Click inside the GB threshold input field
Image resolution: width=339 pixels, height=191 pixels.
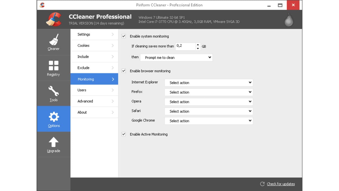coord(185,46)
